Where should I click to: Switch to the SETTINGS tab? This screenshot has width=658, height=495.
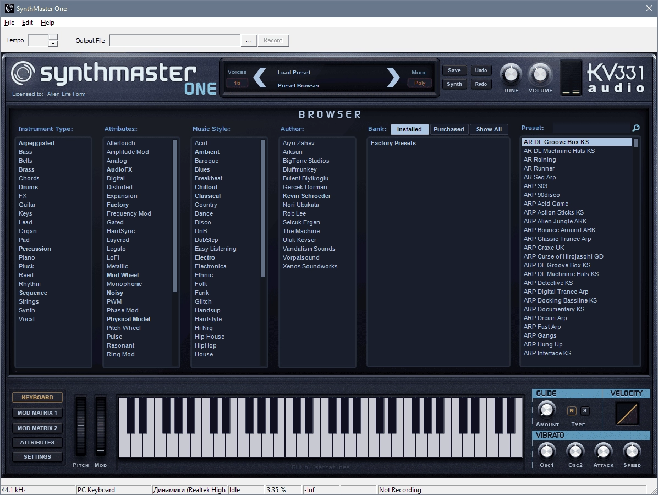click(37, 457)
